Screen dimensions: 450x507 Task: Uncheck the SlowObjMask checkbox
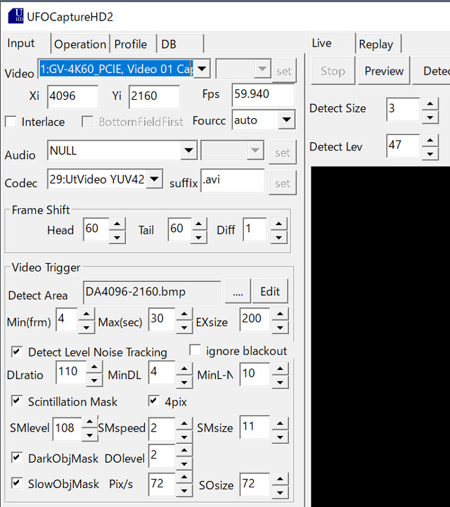coord(17,483)
